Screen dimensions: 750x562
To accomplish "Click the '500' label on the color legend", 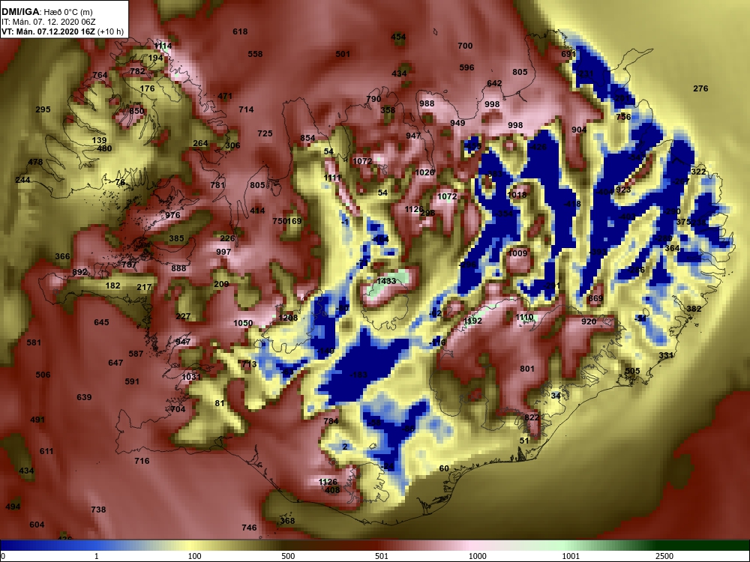I will (x=288, y=556).
